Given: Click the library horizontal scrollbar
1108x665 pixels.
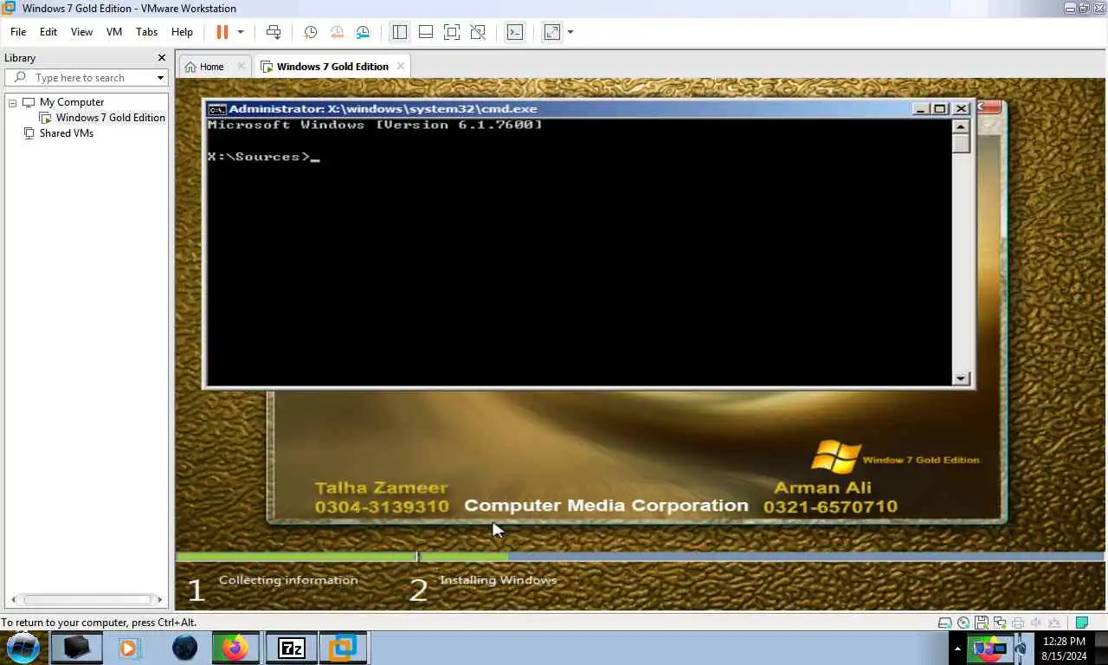Looking at the screenshot, I should tap(87, 599).
